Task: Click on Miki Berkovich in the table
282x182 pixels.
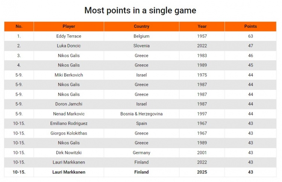Action: 69,75
